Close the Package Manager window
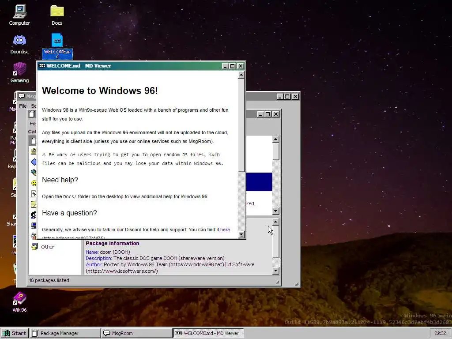This screenshot has width=452, height=339. click(276, 114)
